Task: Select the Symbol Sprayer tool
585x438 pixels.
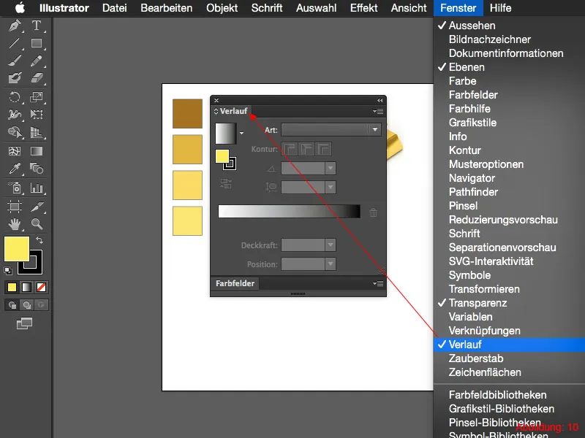Action: coord(15,188)
